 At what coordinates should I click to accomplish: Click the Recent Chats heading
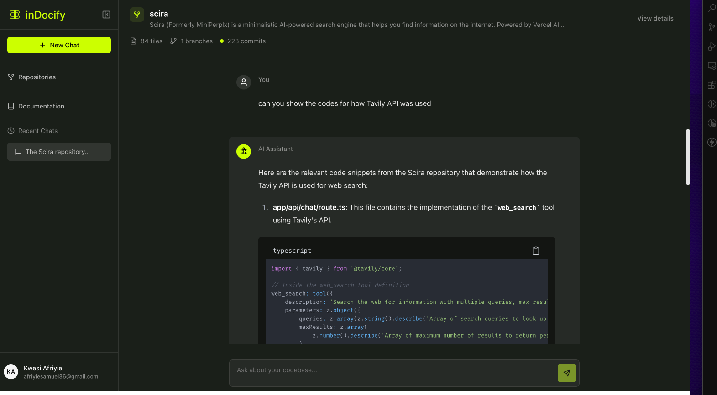pos(38,131)
